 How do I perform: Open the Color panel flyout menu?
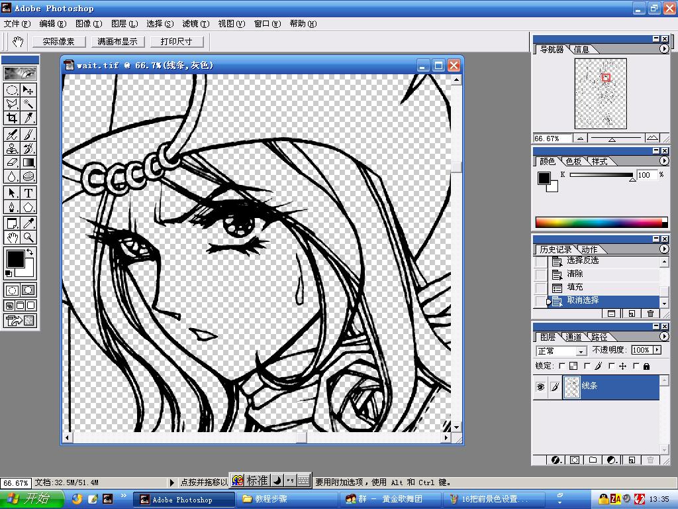(x=664, y=160)
